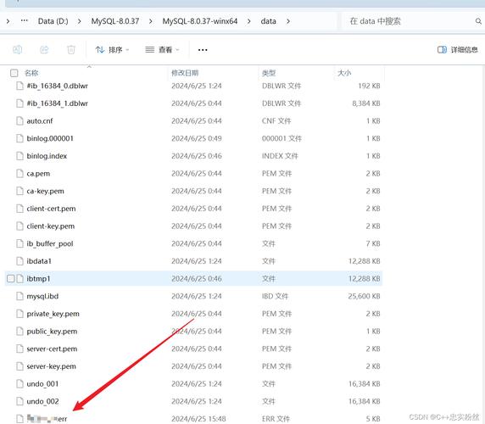Image resolution: width=485 pixels, height=424 pixels.
Task: Open the three-dot more options menu
Action: tap(203, 50)
